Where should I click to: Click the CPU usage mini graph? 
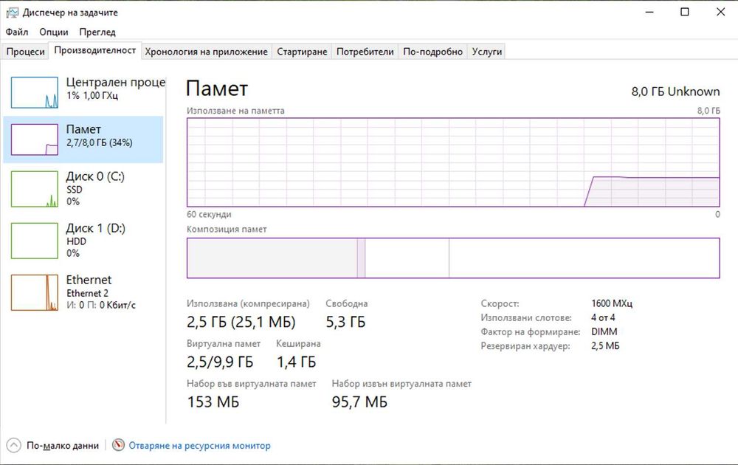(x=35, y=93)
